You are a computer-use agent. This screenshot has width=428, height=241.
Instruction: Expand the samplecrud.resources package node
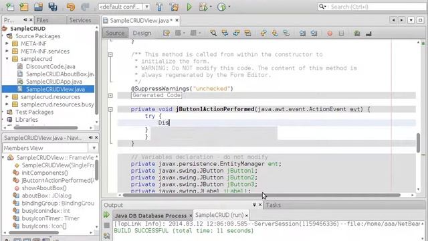7,96
